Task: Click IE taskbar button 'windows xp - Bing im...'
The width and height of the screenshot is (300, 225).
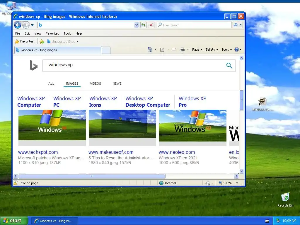Action: (x=54, y=221)
